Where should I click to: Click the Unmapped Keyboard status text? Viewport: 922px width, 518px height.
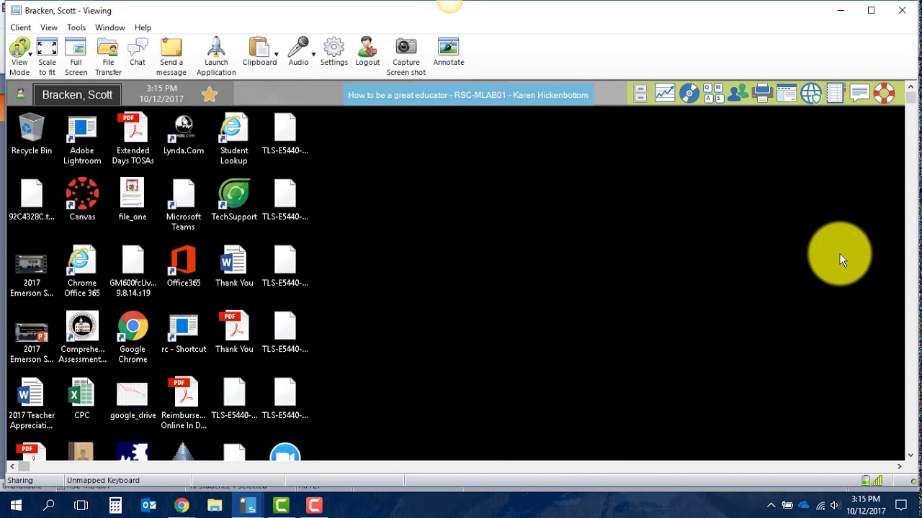(103, 480)
